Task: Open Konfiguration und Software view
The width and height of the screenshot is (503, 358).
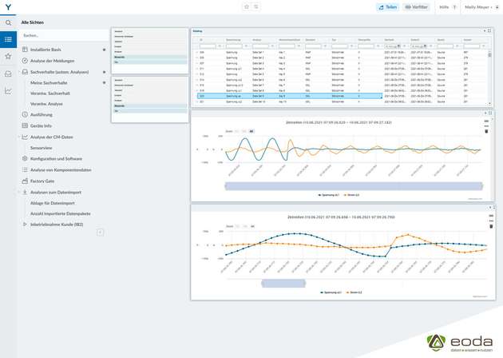Action: pyautogui.click(x=56, y=158)
